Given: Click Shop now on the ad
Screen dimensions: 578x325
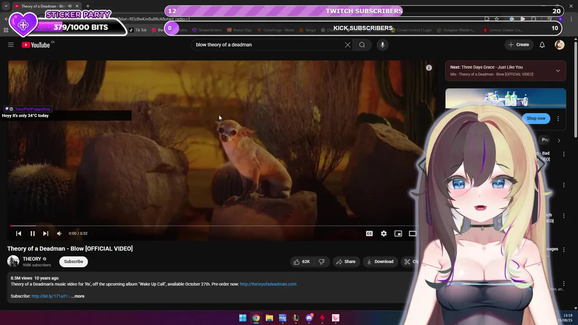Looking at the screenshot, I should tap(536, 118).
